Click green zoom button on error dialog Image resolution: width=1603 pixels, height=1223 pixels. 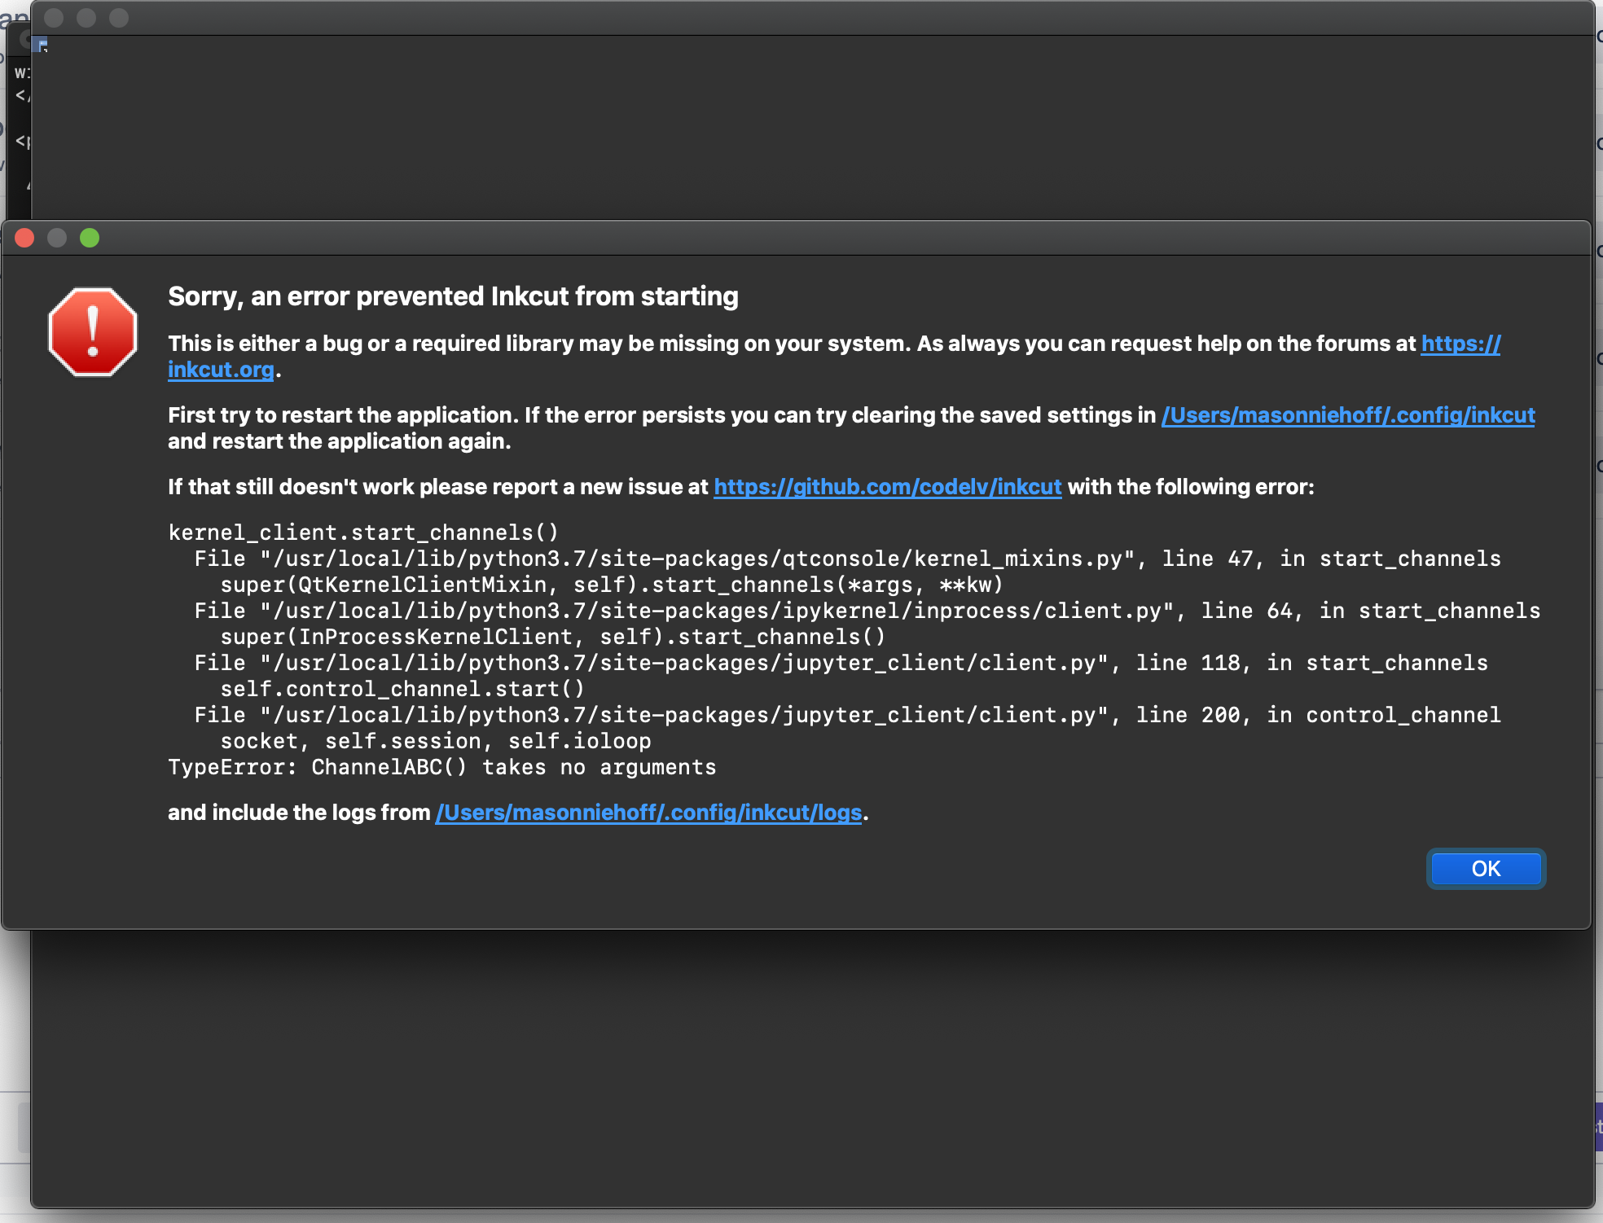coord(90,238)
